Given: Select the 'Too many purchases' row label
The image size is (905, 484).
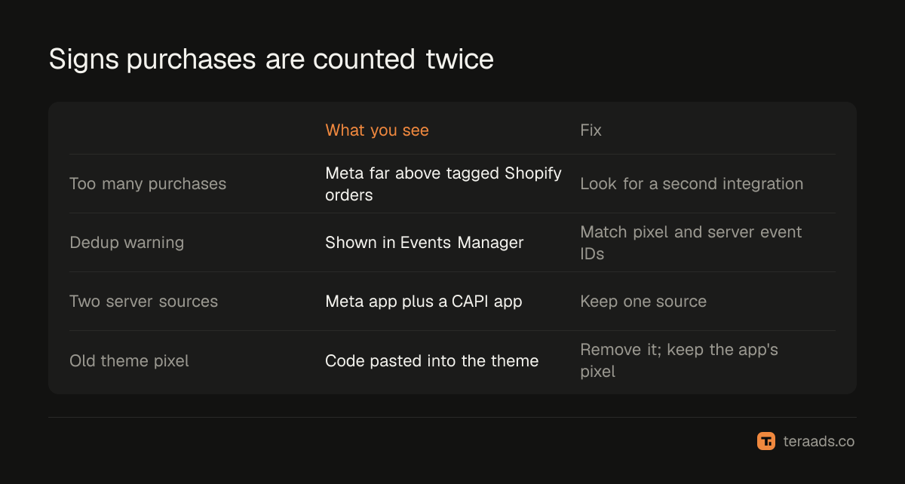Looking at the screenshot, I should pos(148,184).
